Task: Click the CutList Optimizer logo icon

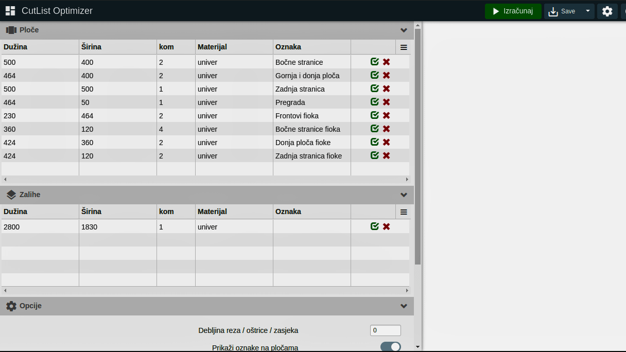Action: (x=10, y=11)
